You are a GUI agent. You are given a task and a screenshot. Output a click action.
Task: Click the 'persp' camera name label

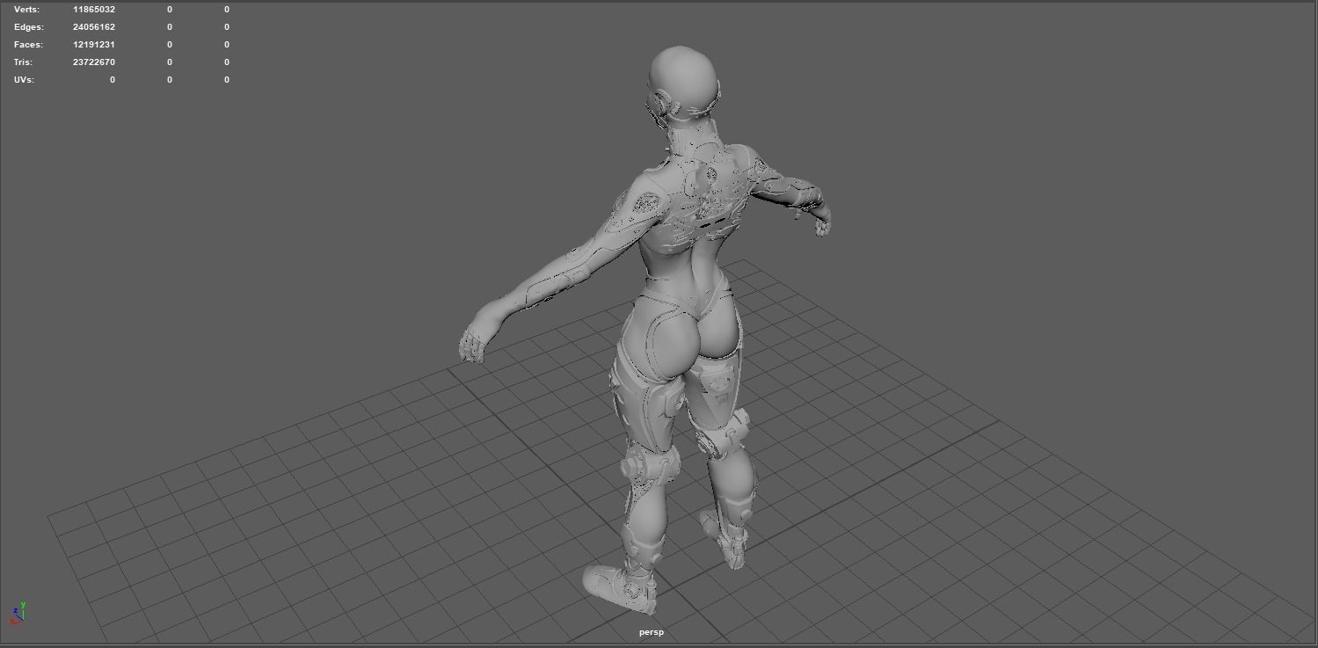click(652, 632)
